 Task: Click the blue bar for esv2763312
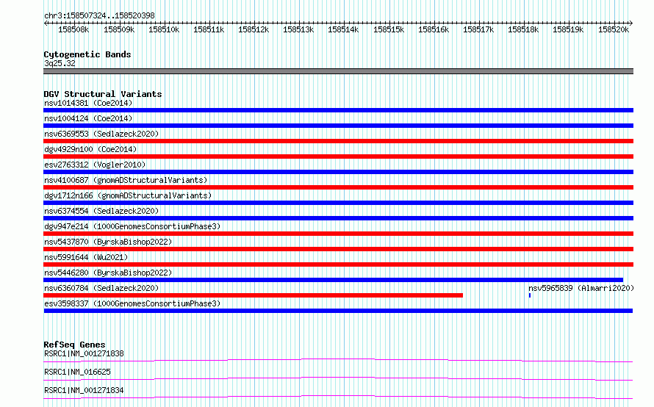(338, 172)
